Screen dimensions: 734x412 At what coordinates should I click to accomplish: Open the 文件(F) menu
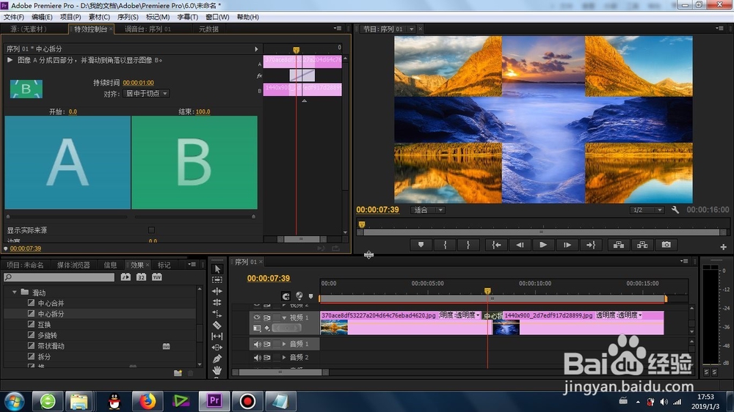13,17
